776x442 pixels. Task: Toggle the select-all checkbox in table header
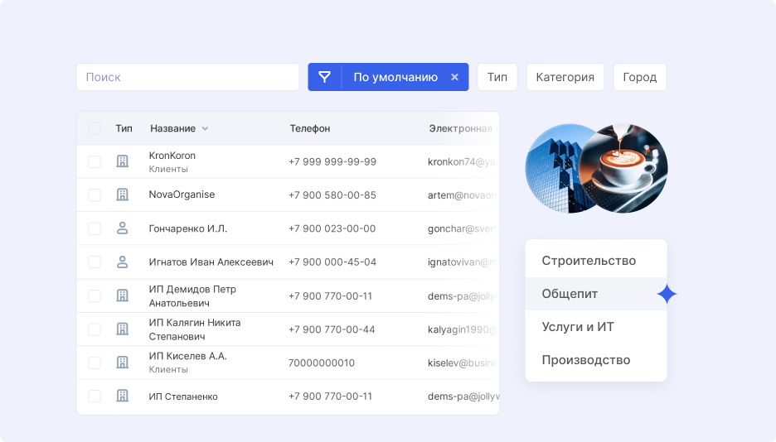point(95,128)
